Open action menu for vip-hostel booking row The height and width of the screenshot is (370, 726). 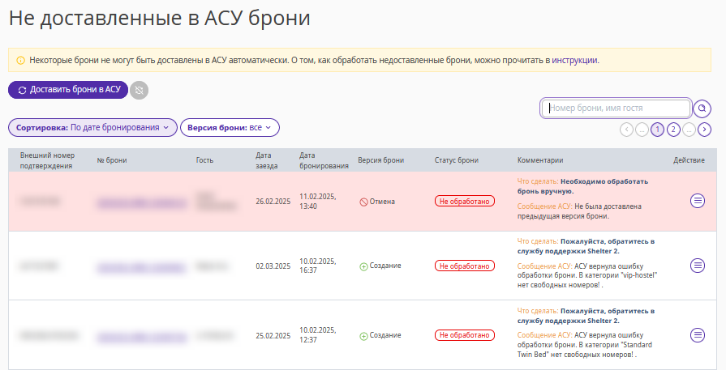698,266
